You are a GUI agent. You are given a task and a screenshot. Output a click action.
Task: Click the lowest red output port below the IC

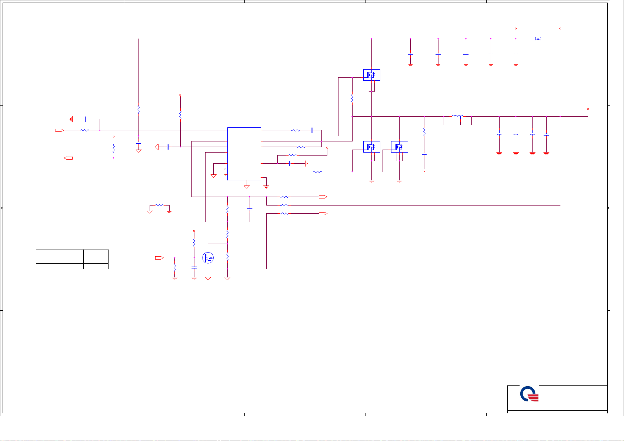pyautogui.click(x=323, y=214)
